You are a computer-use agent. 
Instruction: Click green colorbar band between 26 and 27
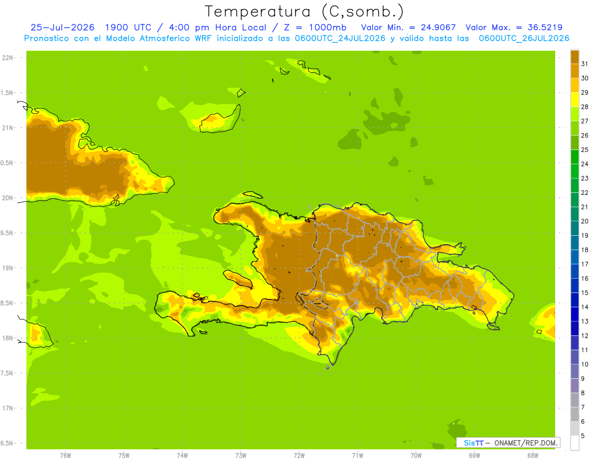point(575,128)
